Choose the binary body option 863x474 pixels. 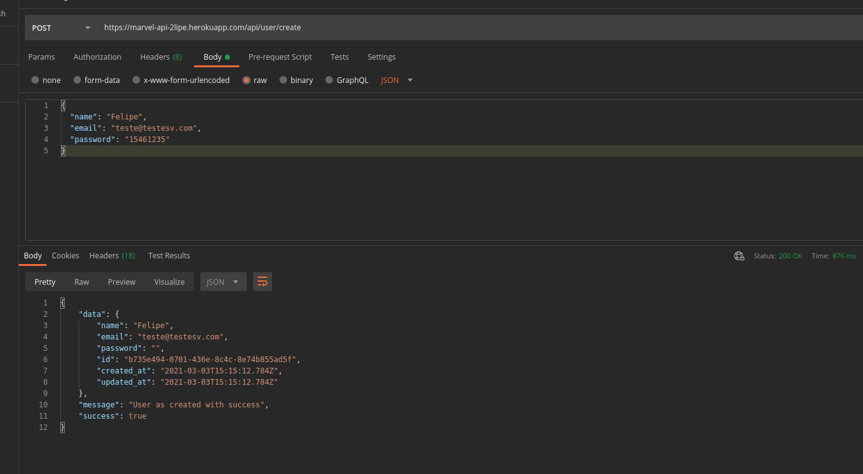pyautogui.click(x=296, y=80)
